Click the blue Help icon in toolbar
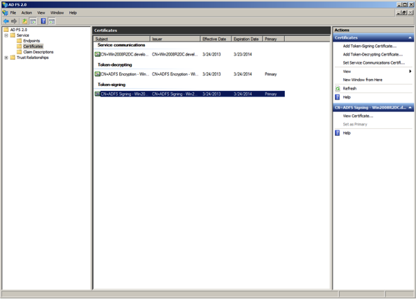This screenshot has height=299, width=416. pos(43,22)
